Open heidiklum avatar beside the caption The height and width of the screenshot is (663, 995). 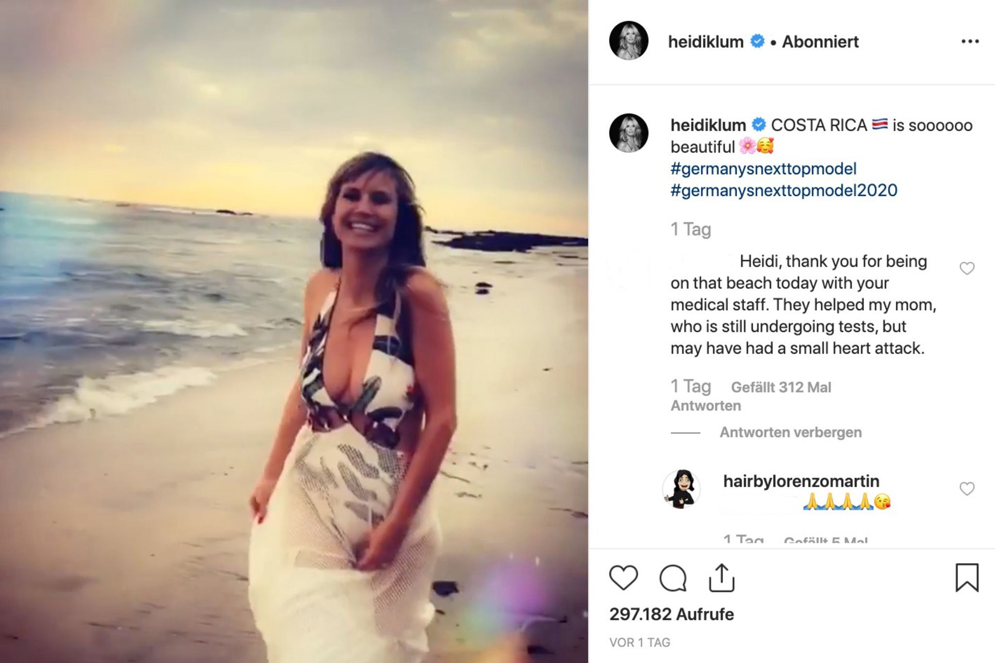[629, 133]
